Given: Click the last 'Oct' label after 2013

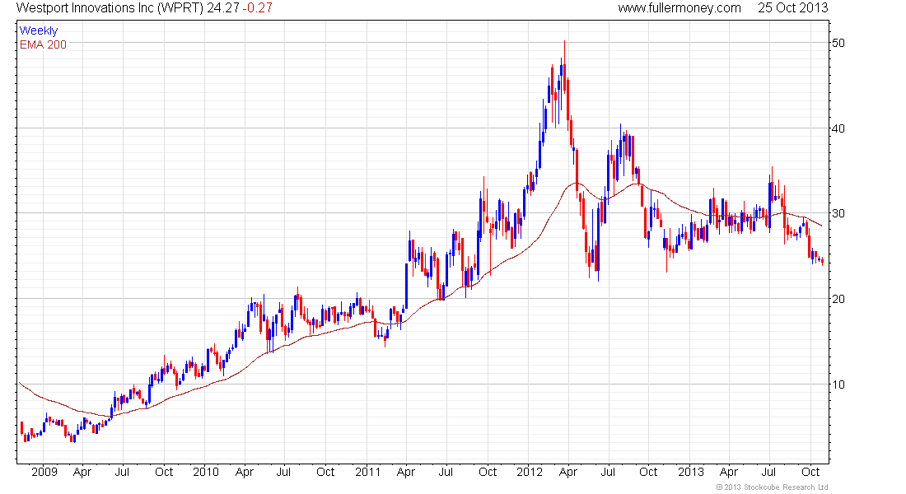Looking at the screenshot, I should [810, 472].
